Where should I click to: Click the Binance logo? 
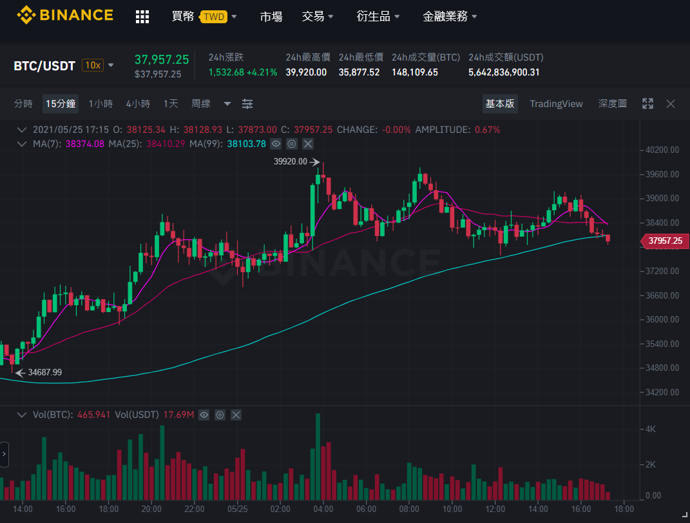click(65, 15)
